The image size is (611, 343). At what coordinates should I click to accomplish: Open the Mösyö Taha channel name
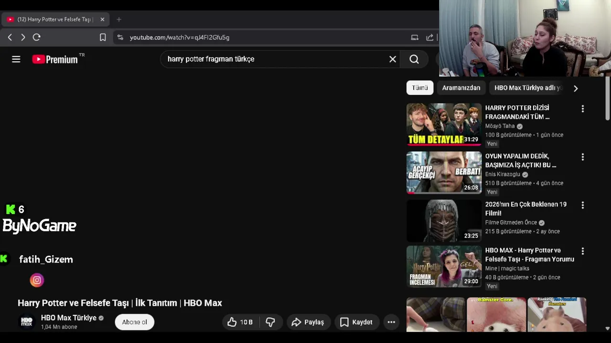pyautogui.click(x=500, y=126)
